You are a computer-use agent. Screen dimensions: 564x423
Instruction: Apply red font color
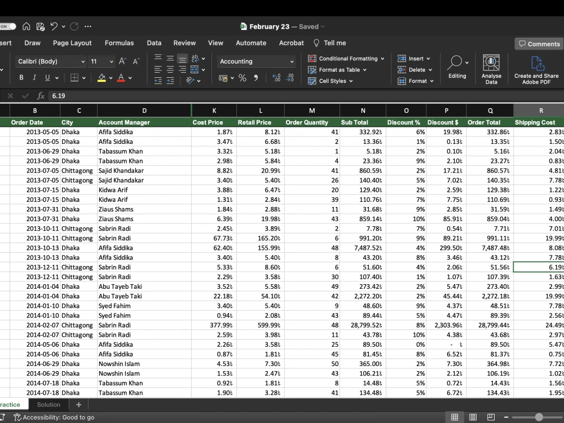(x=121, y=78)
